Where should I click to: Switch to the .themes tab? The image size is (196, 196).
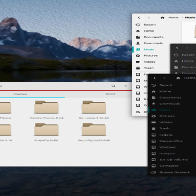(21, 94)
